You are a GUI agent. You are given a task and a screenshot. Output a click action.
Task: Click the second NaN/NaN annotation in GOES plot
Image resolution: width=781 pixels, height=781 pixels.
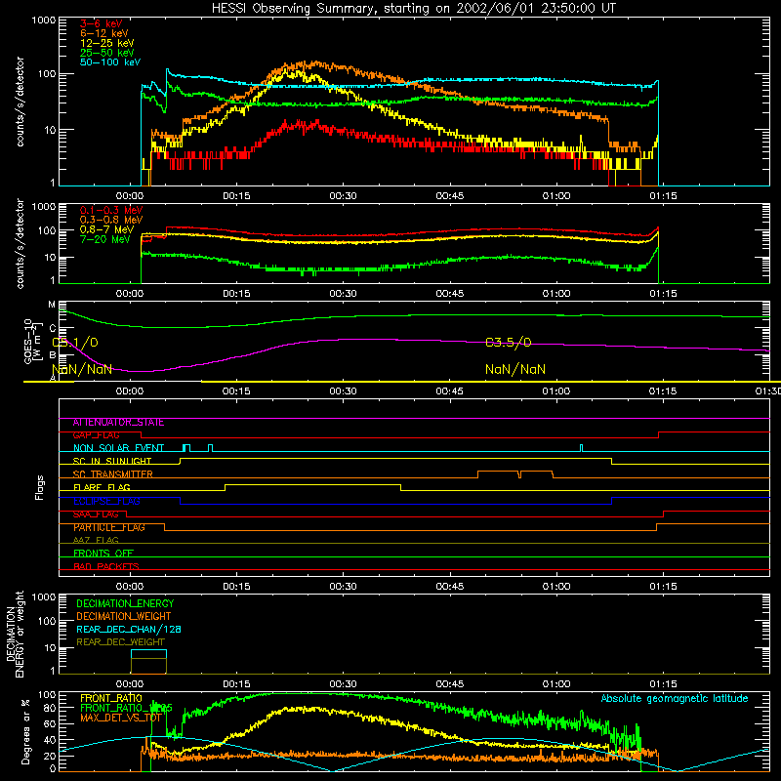[515, 369]
